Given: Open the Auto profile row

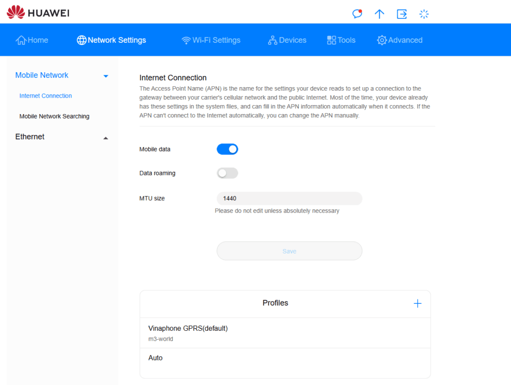Looking at the screenshot, I should tap(285, 363).
